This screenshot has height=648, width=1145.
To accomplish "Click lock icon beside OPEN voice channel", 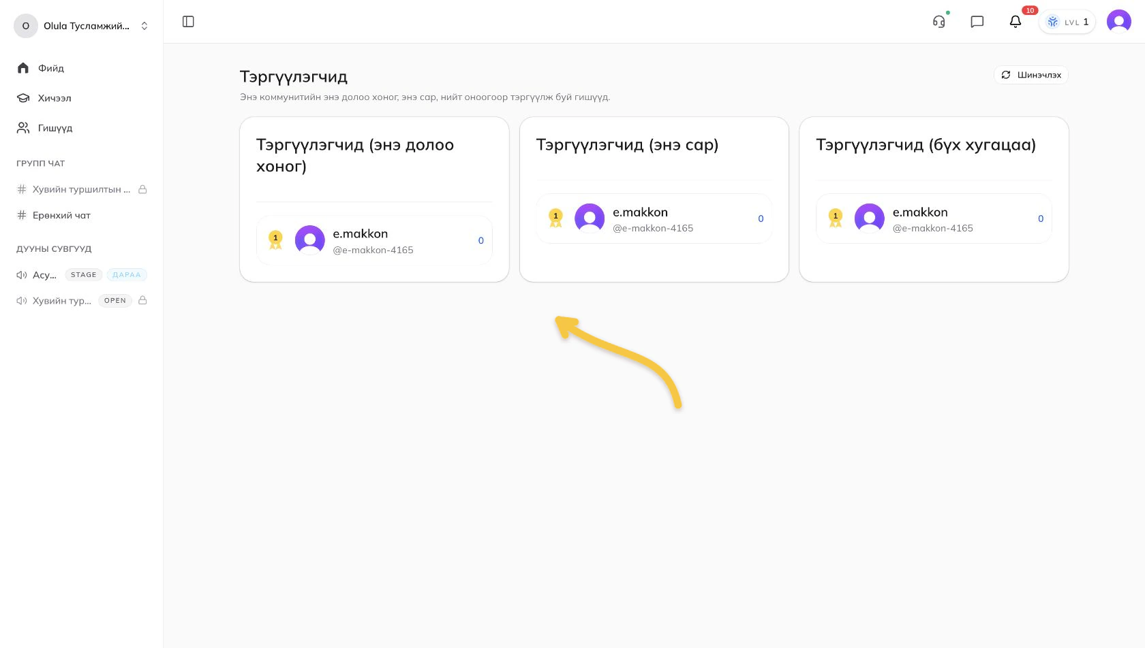I will click(143, 300).
